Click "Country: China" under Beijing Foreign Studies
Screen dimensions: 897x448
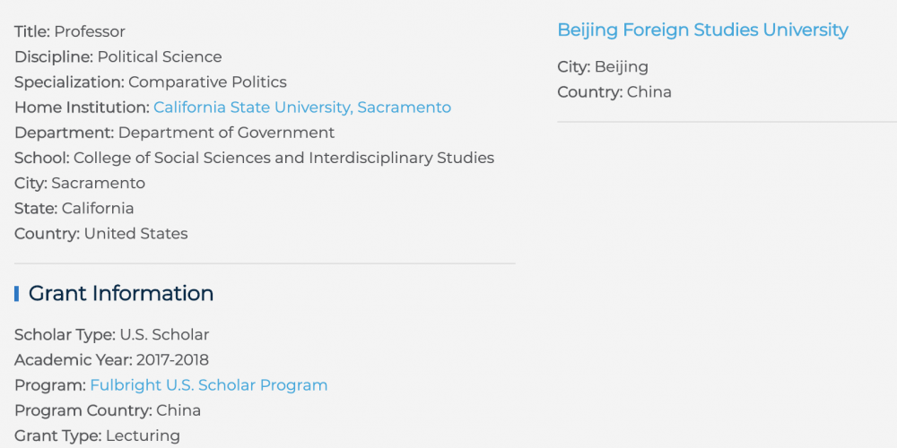pos(614,92)
